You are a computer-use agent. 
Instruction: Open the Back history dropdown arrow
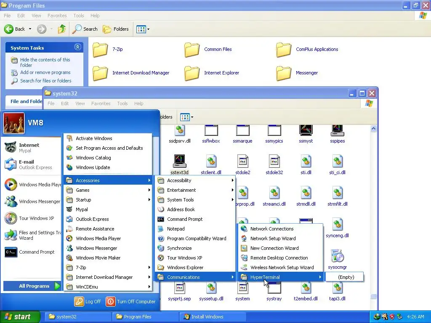pyautogui.click(x=30, y=29)
